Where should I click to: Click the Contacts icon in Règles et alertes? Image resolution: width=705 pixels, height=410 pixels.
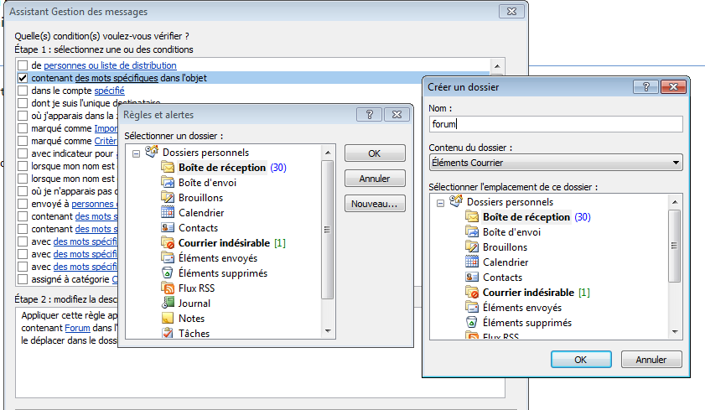coord(168,228)
